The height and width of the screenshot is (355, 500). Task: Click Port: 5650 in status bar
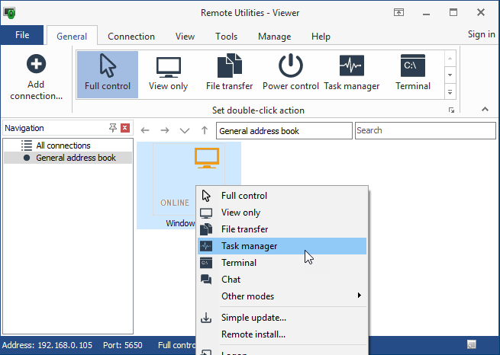[x=123, y=345]
